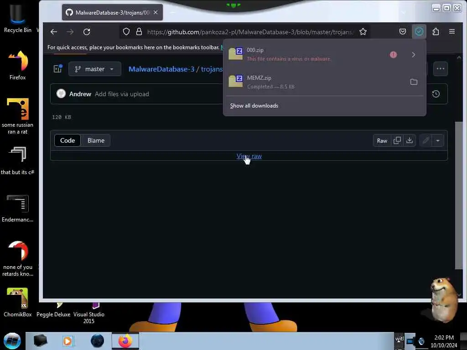Bookmark this page with the star icon

(363, 32)
